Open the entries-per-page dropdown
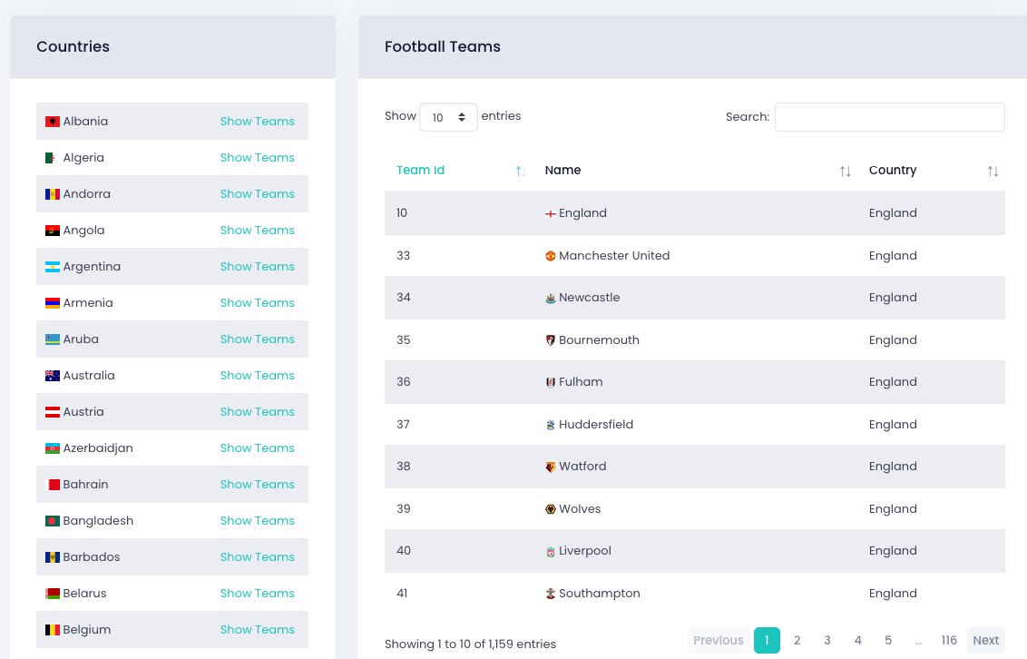Image resolution: width=1027 pixels, height=659 pixels. tap(448, 117)
